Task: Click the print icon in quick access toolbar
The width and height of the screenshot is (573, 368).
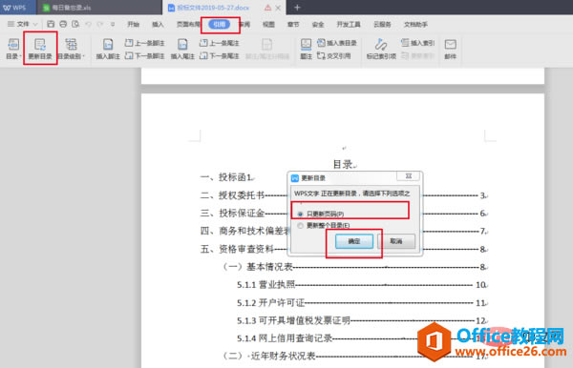Action: tap(63, 24)
